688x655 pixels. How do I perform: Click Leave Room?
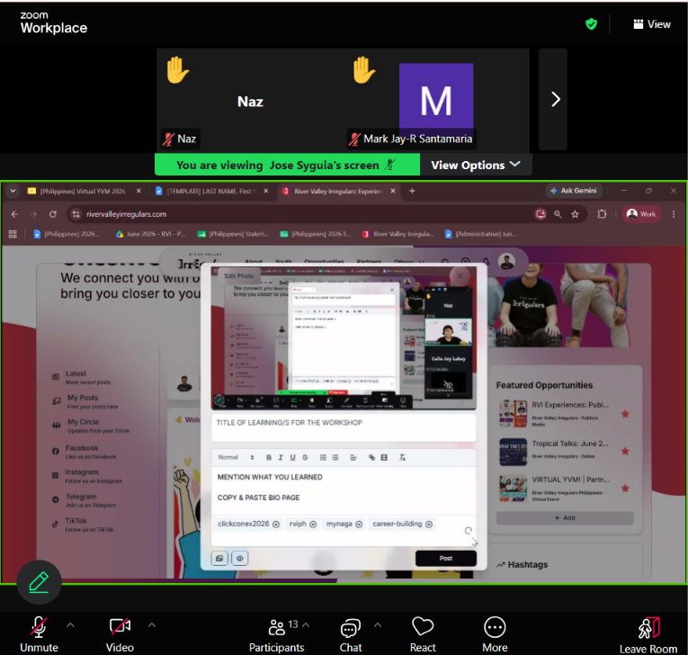(x=648, y=636)
